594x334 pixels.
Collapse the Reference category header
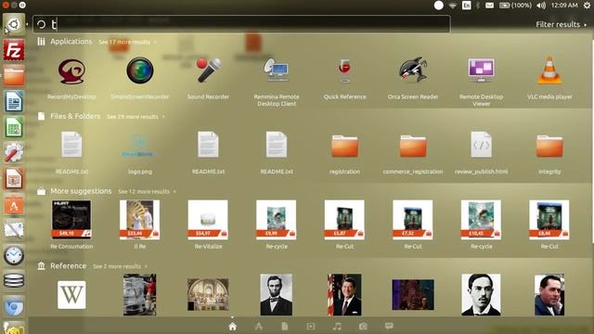tap(68, 266)
